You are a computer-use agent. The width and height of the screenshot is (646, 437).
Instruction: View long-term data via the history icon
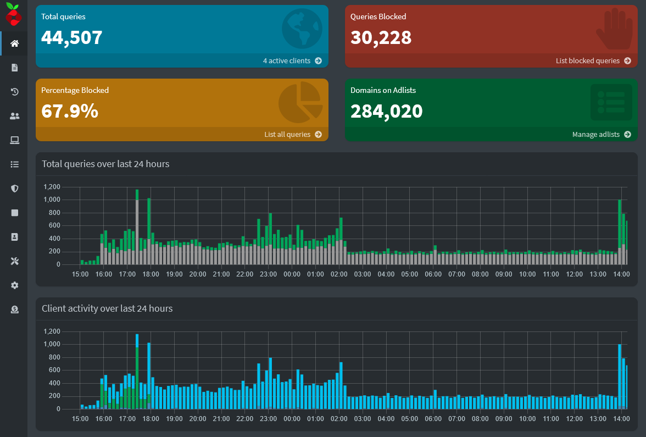pos(14,92)
